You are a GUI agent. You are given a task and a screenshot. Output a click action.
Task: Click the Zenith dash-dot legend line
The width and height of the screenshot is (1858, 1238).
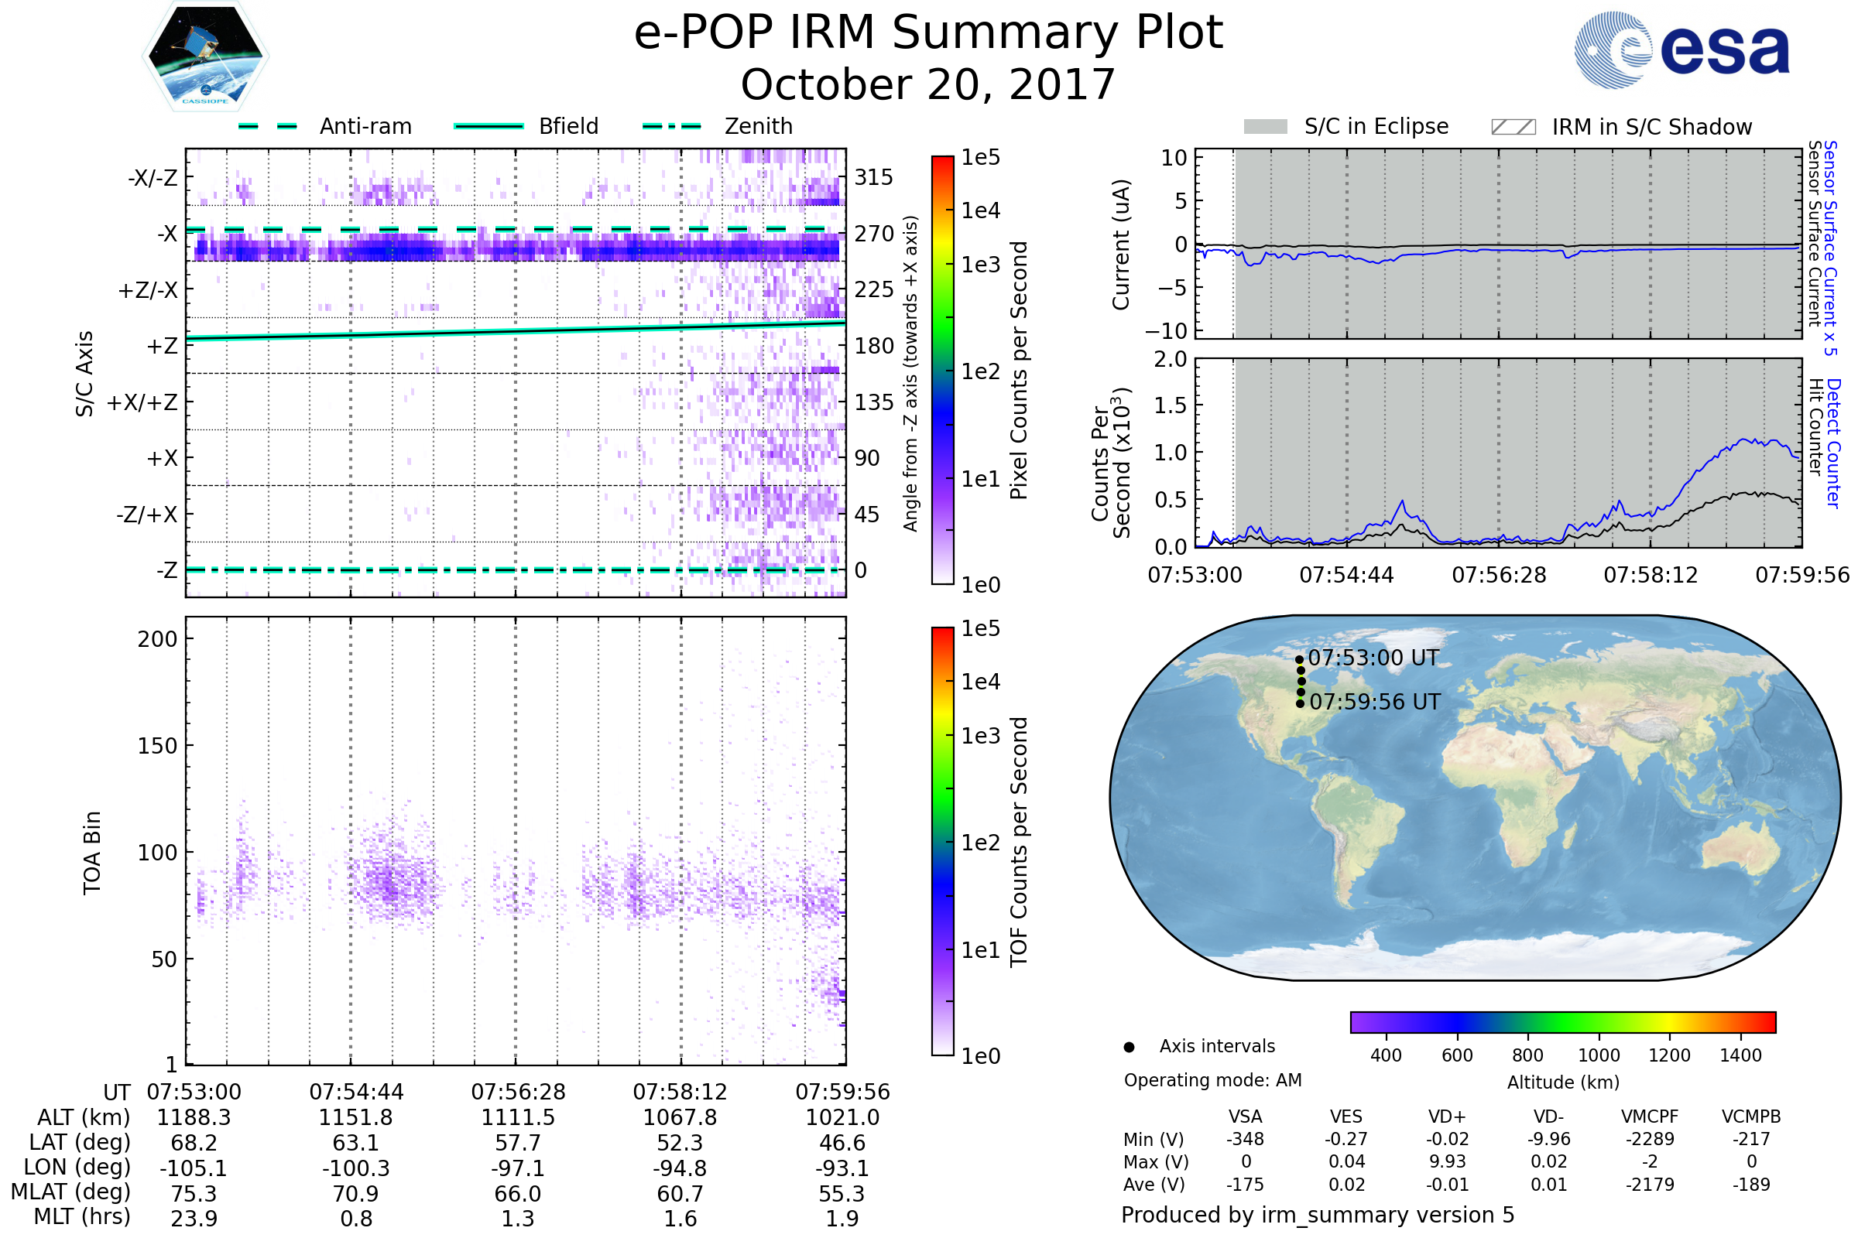672,126
